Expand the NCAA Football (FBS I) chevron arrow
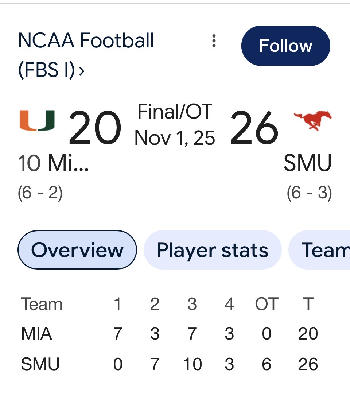The height and width of the screenshot is (403, 350). point(82,71)
